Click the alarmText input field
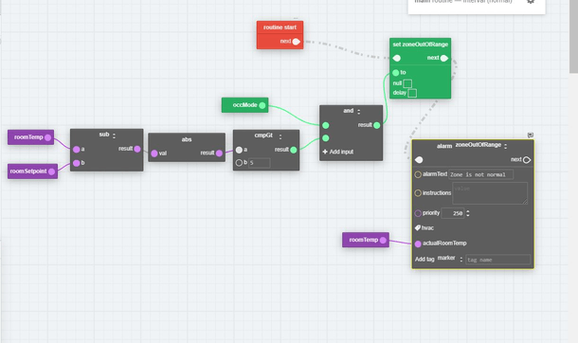 tap(480, 174)
